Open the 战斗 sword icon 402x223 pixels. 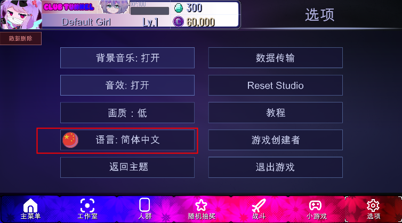click(x=259, y=206)
